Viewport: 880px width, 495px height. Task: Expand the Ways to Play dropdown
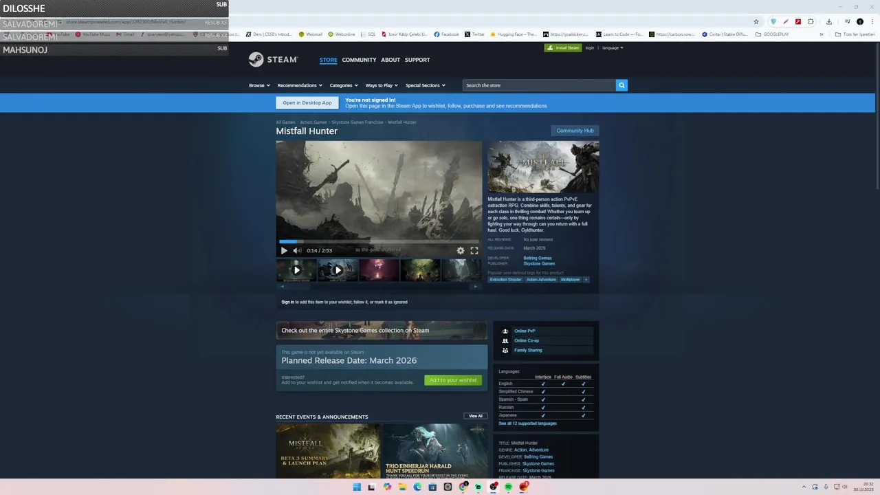pos(382,85)
